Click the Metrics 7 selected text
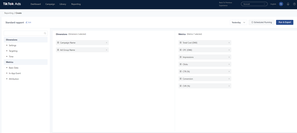Image resolution: width=297 pixels, height=133 pixels. [194, 34]
